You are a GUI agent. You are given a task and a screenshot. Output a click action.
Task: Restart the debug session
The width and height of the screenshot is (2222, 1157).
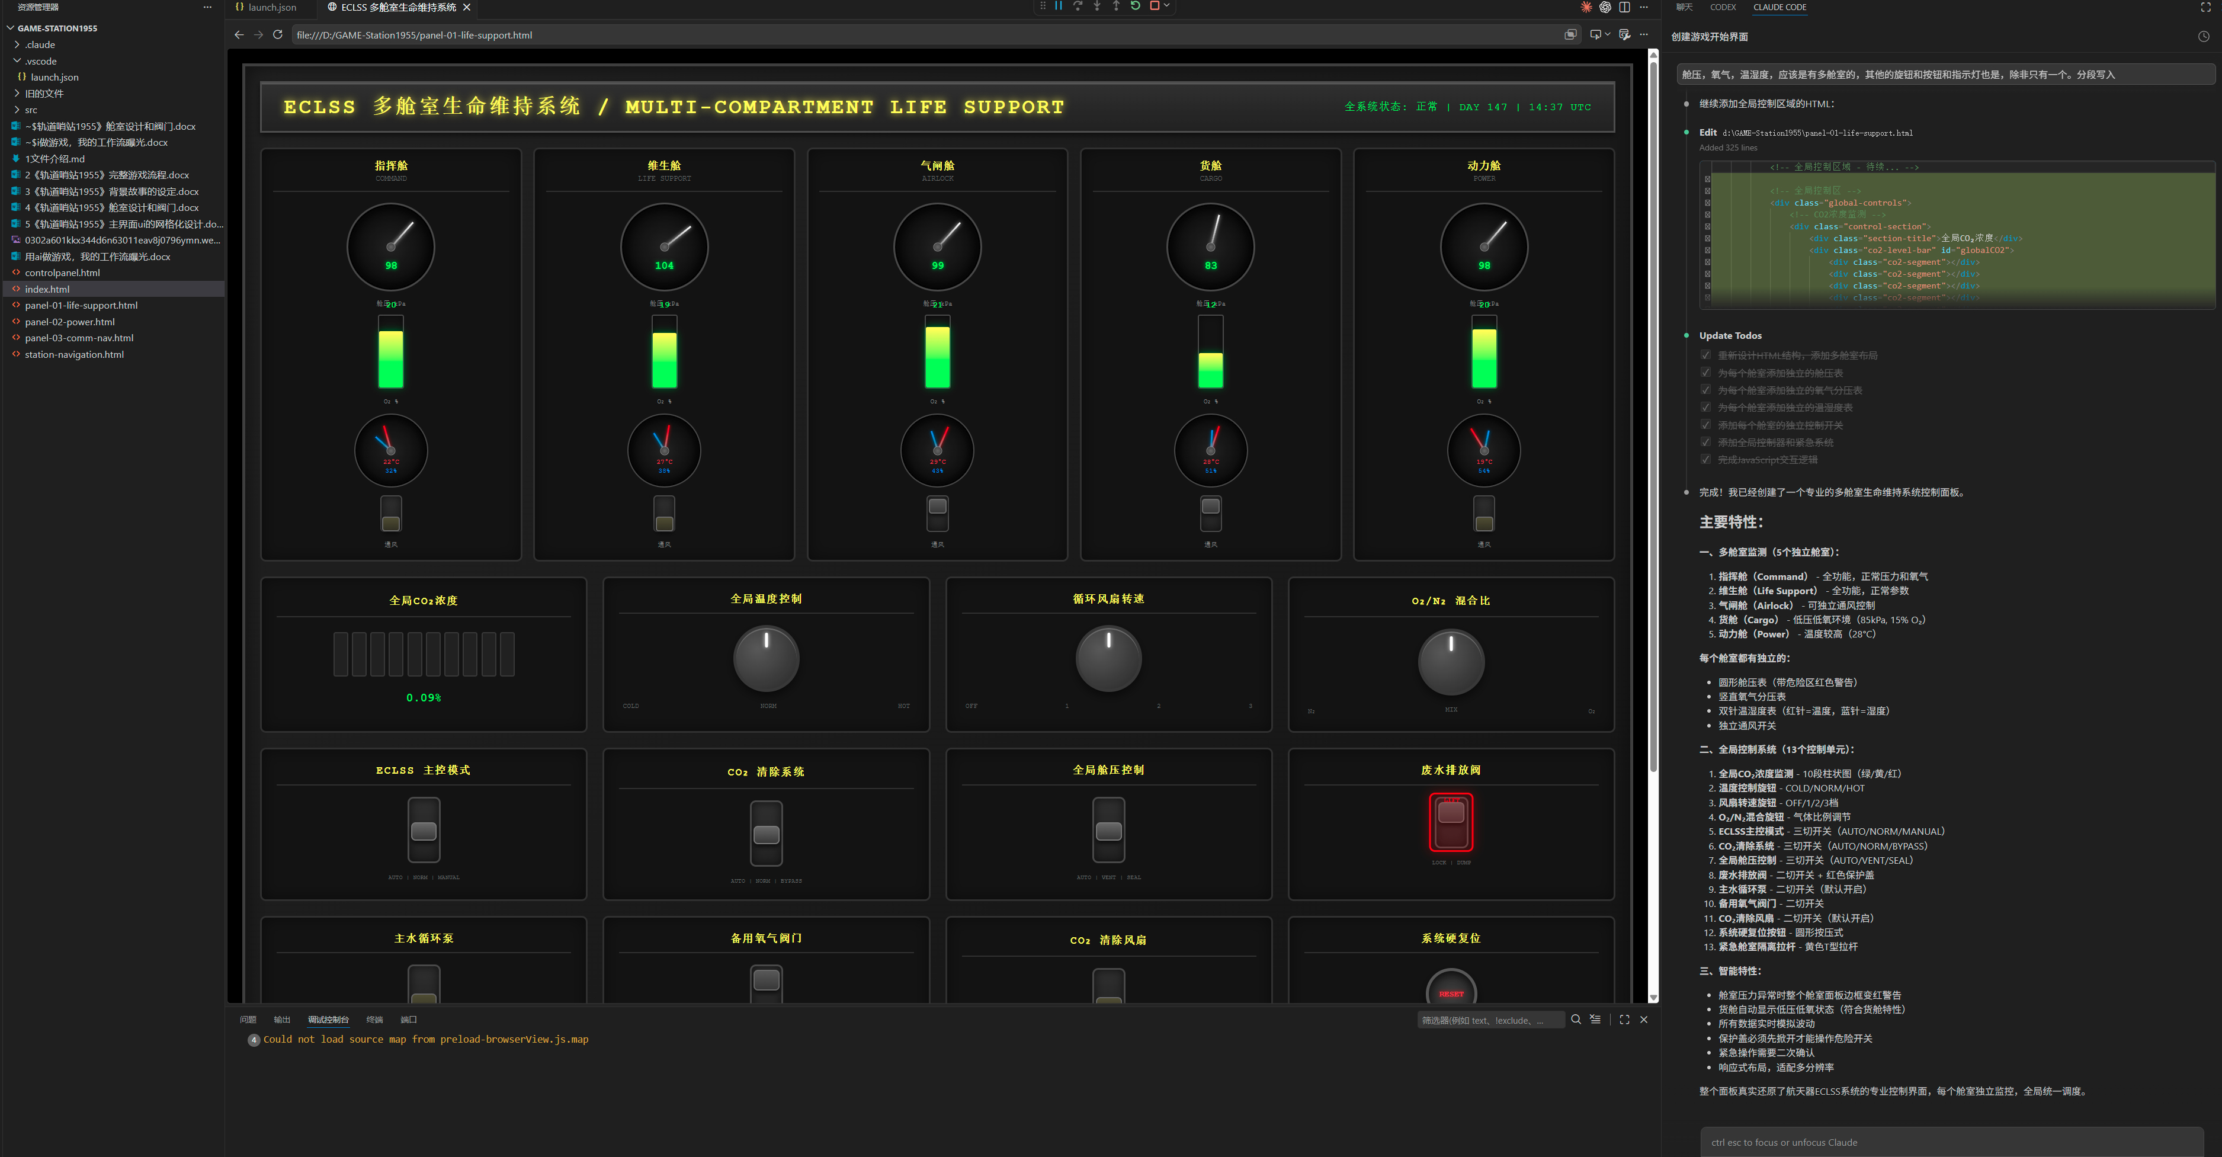1135,6
